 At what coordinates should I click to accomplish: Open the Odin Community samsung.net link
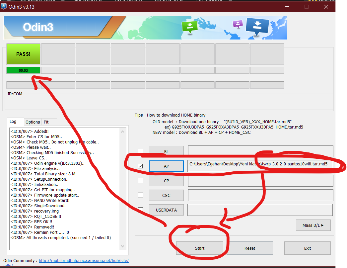[x=84, y=260]
